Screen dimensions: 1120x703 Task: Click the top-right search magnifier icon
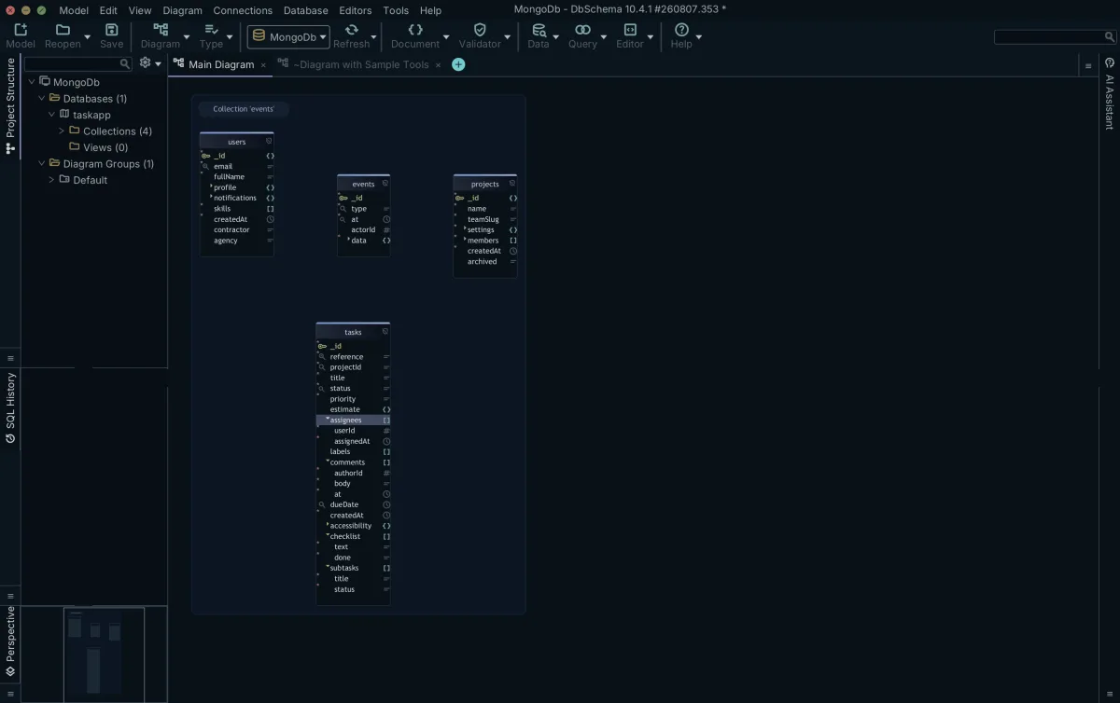tap(1110, 37)
